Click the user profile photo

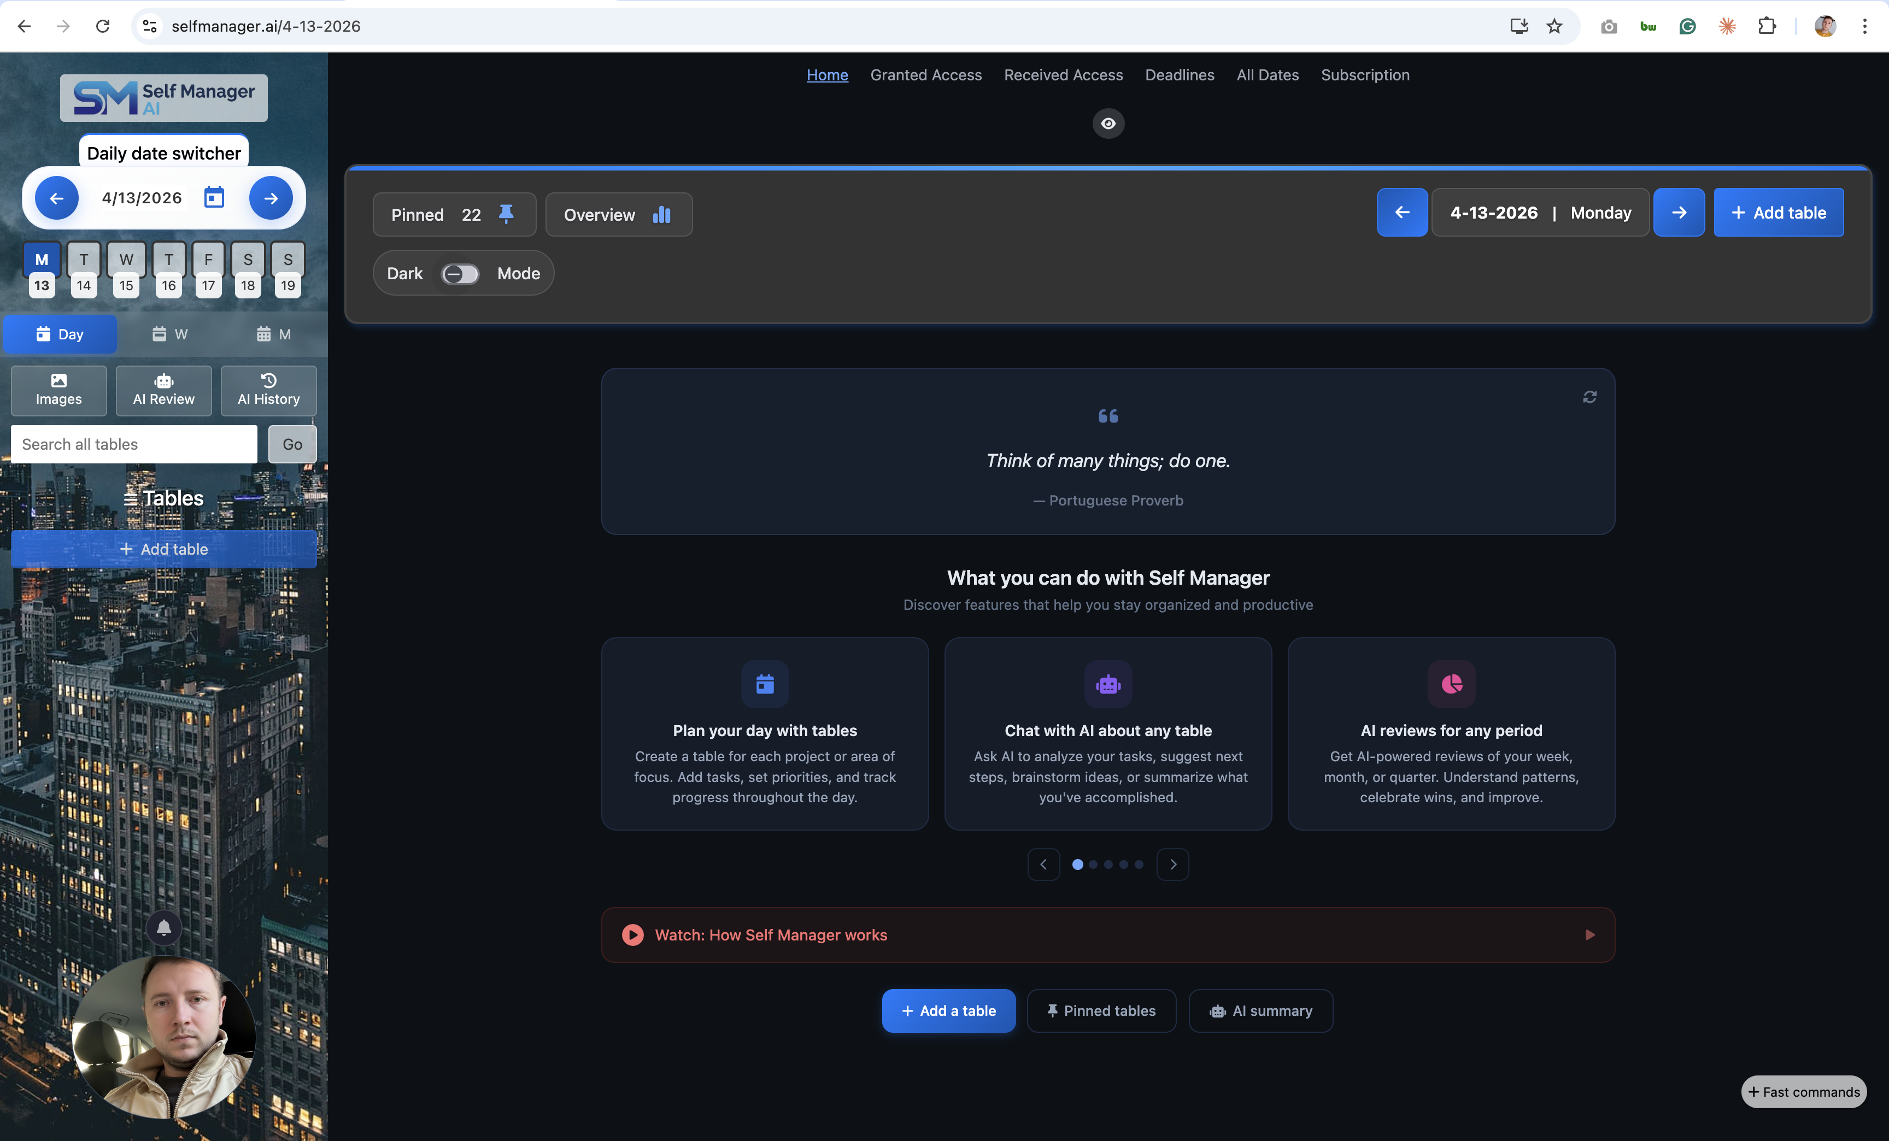(163, 1036)
